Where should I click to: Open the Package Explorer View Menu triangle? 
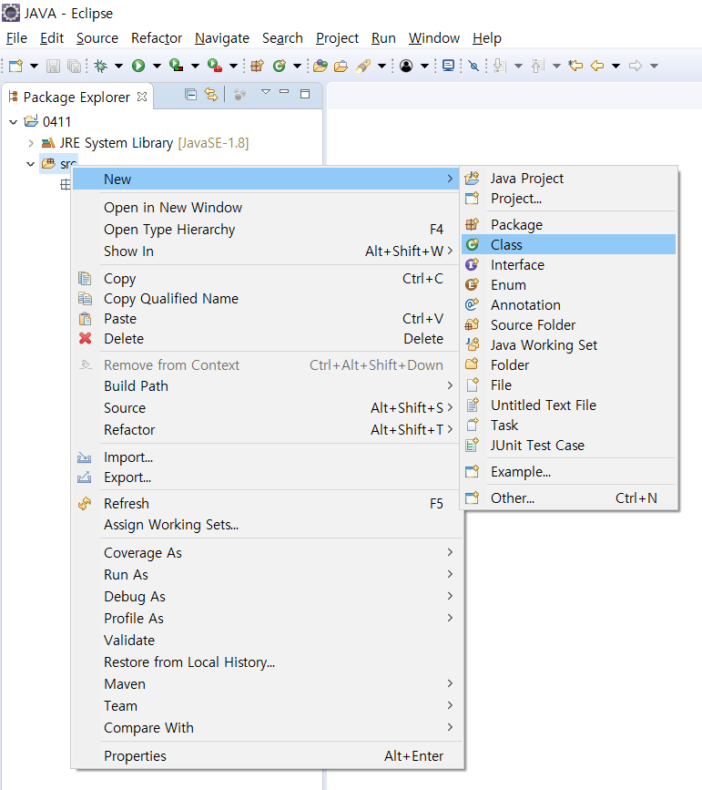[266, 92]
